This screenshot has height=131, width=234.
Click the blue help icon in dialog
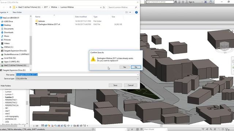click(136, 12)
